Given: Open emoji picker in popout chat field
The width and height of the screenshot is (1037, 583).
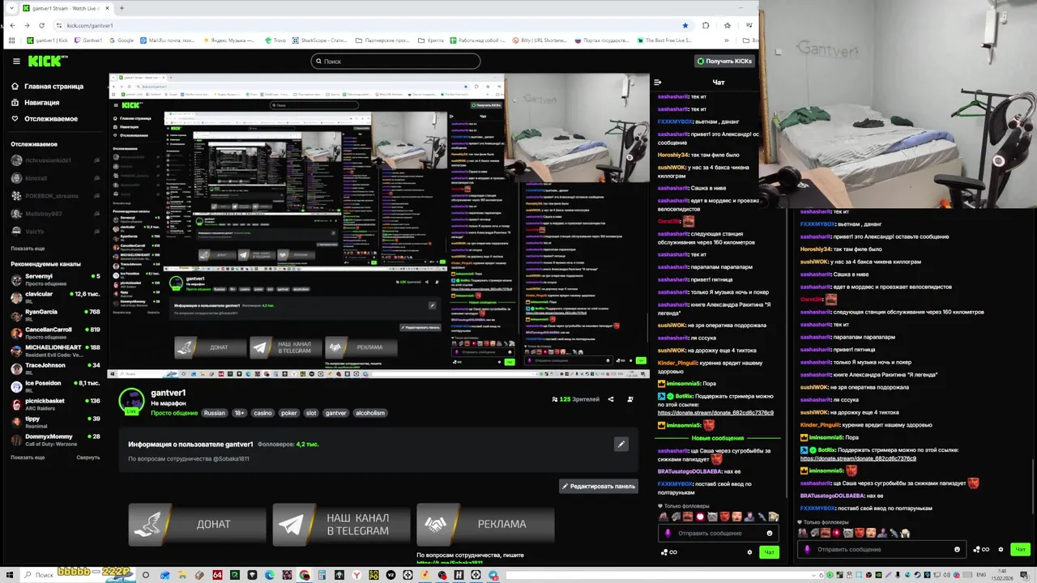Looking at the screenshot, I should click(x=957, y=549).
